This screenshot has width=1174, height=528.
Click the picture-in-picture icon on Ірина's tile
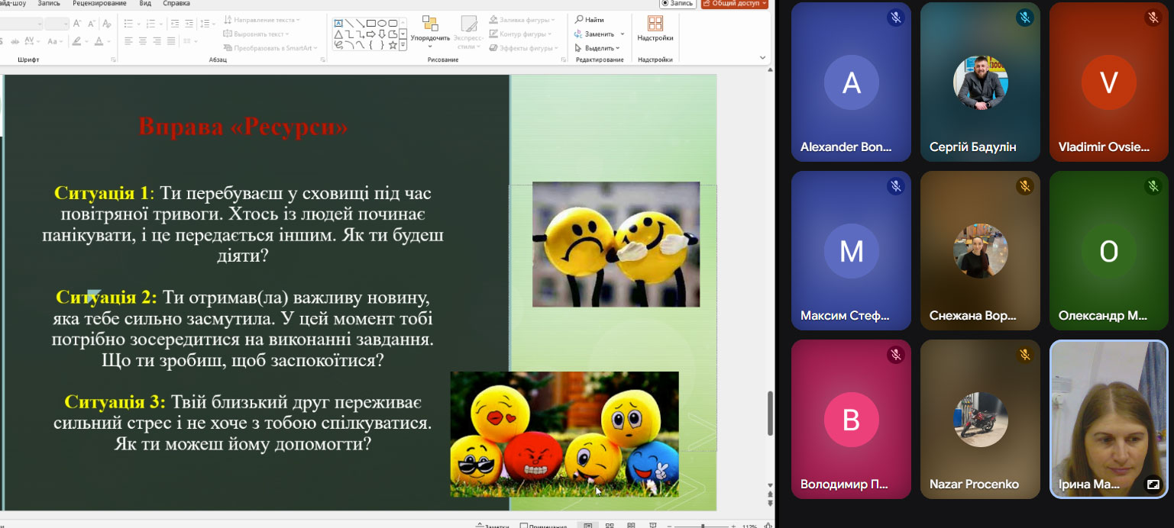(x=1153, y=485)
